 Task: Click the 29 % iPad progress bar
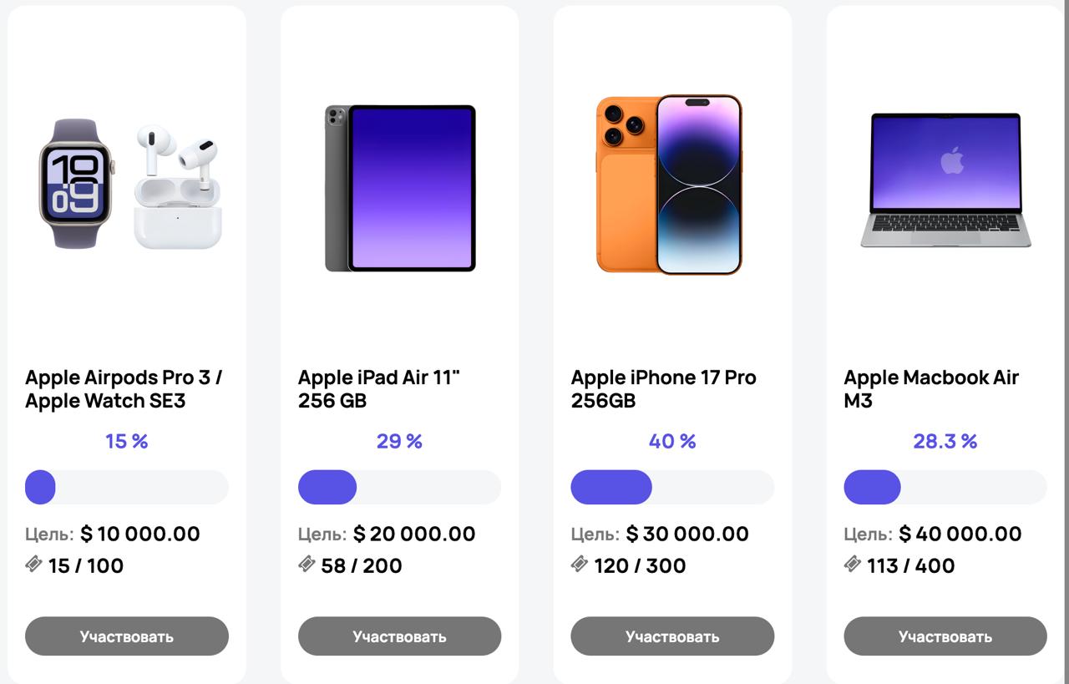tap(400, 487)
